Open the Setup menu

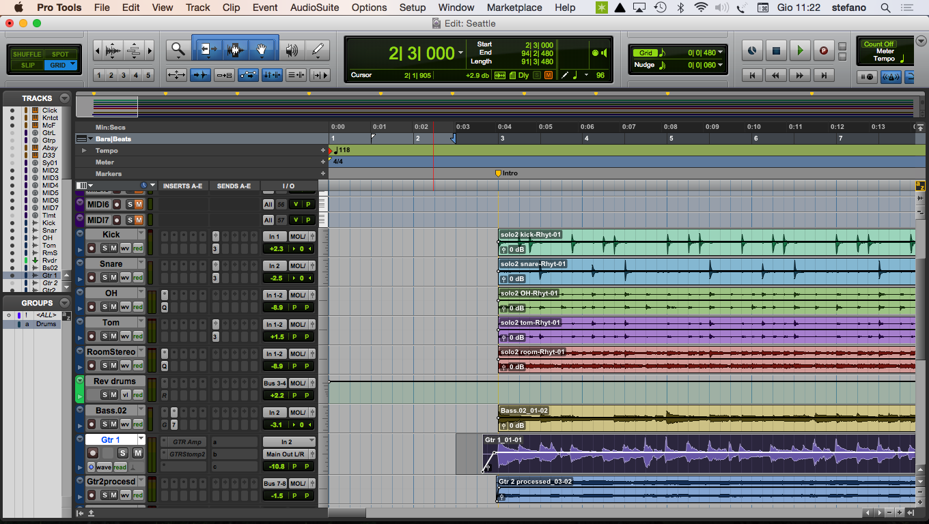pos(413,8)
